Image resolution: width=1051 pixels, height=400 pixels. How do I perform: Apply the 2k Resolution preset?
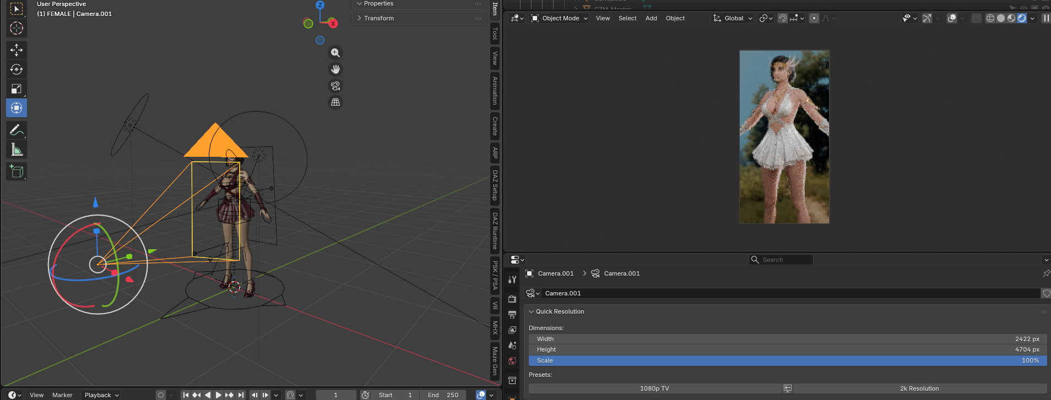pyautogui.click(x=919, y=388)
